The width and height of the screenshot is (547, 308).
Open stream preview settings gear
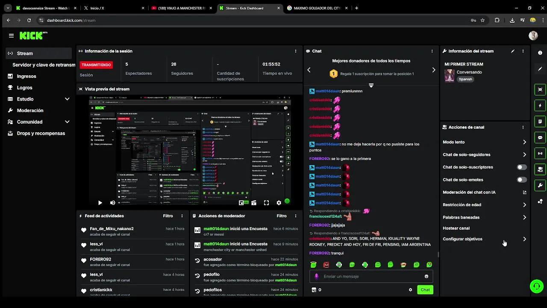pos(279,203)
